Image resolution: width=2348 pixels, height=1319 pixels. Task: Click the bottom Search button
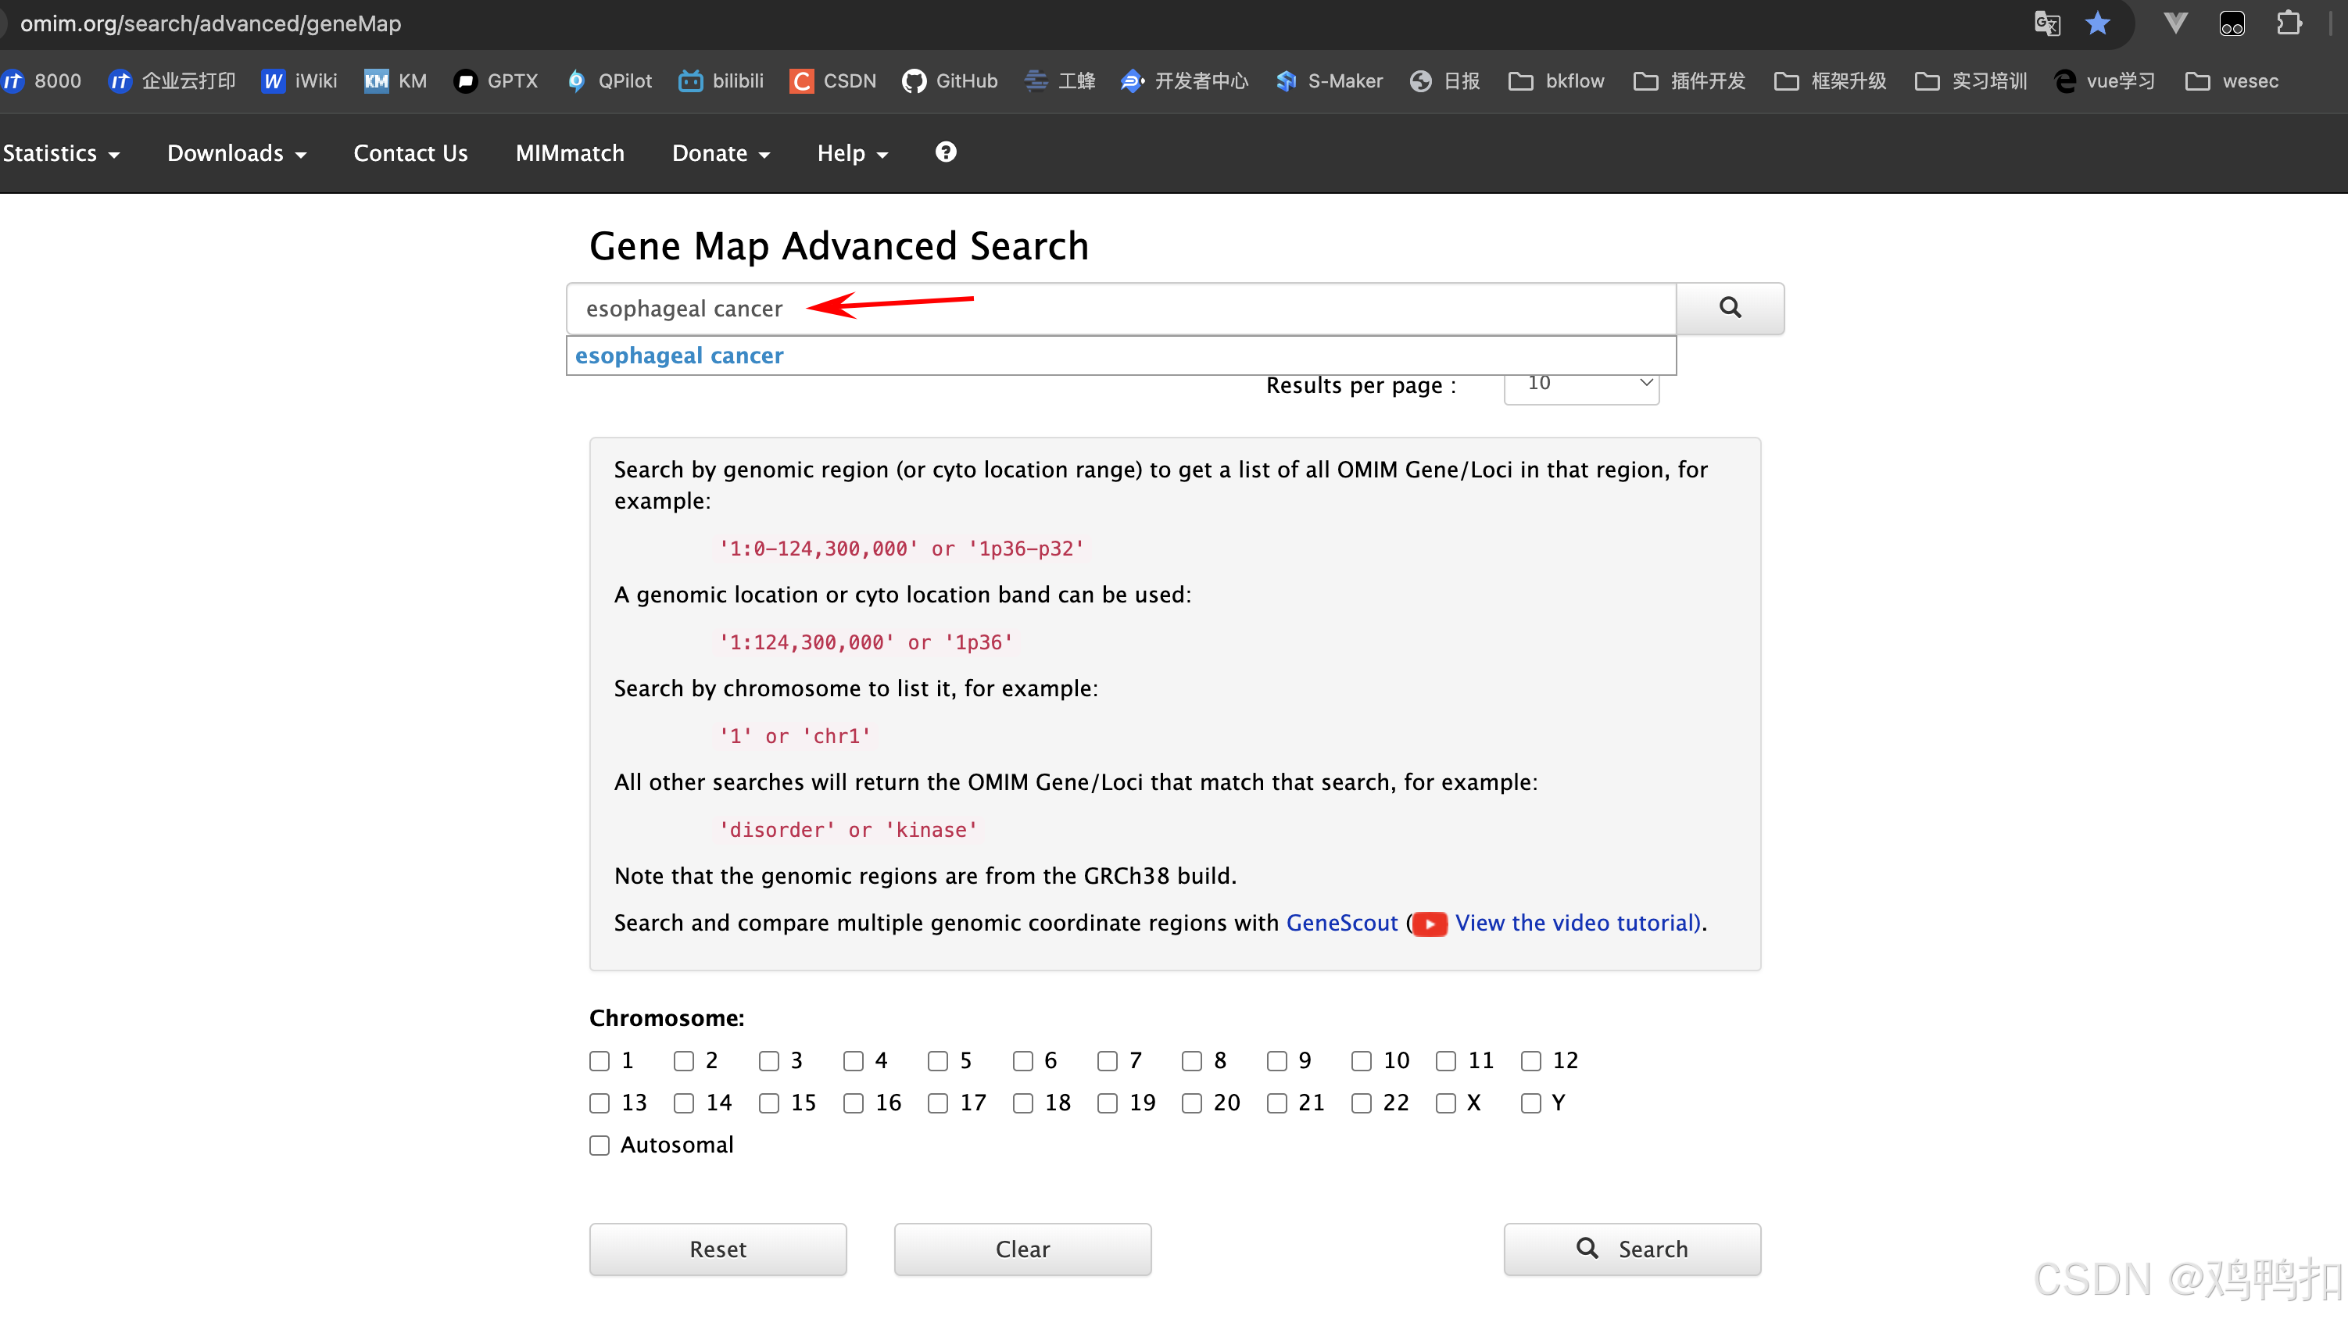[x=1631, y=1249]
